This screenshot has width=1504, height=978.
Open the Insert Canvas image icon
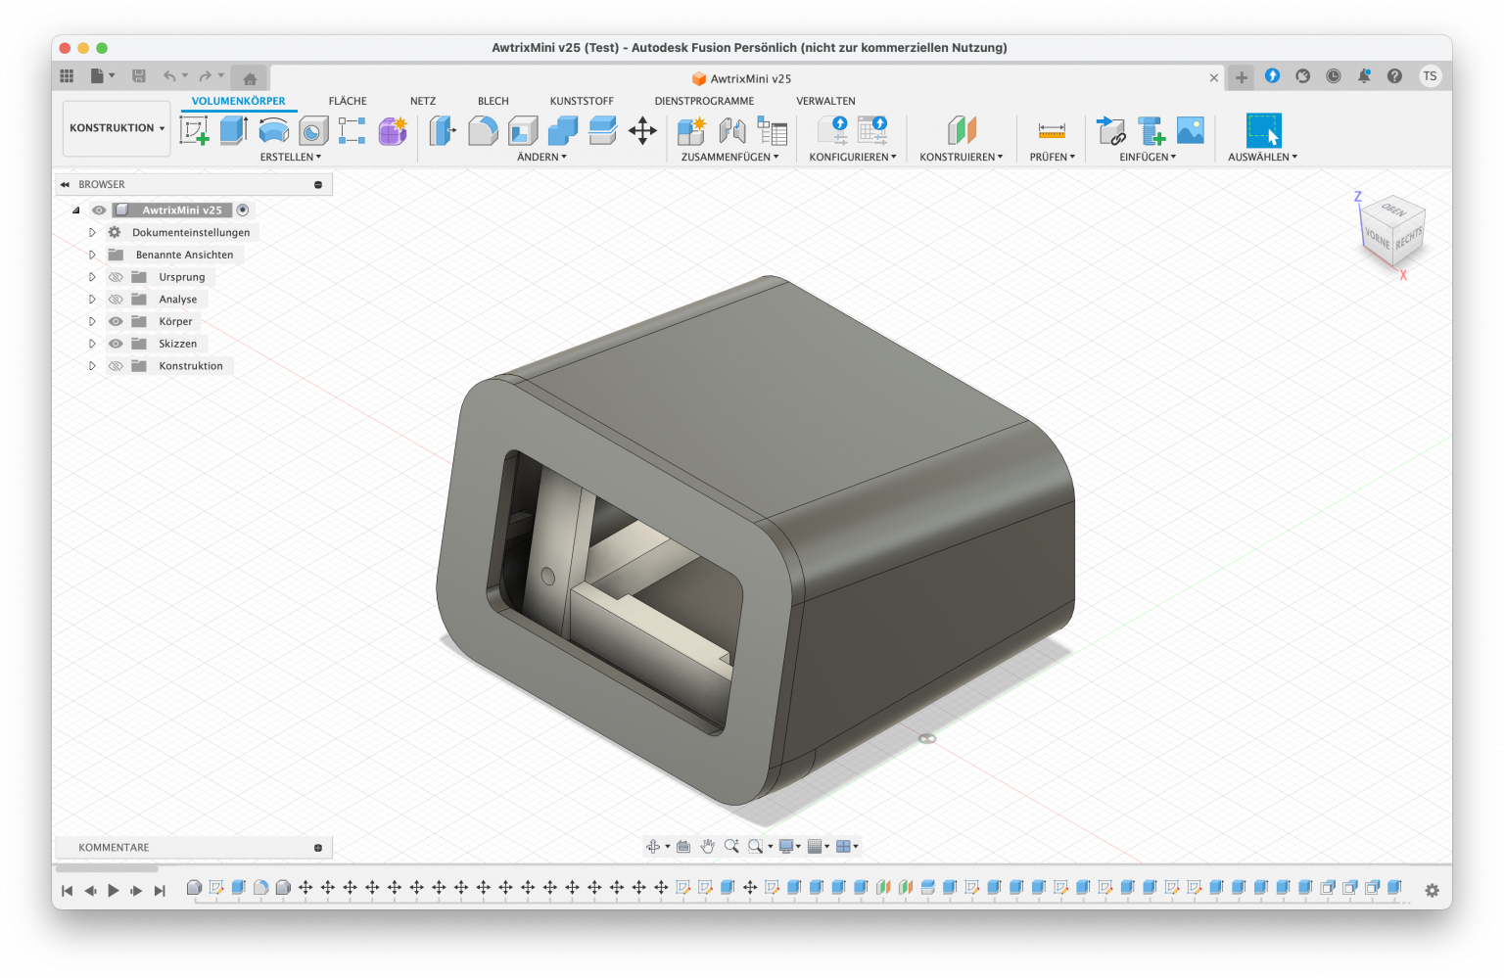[x=1190, y=130]
